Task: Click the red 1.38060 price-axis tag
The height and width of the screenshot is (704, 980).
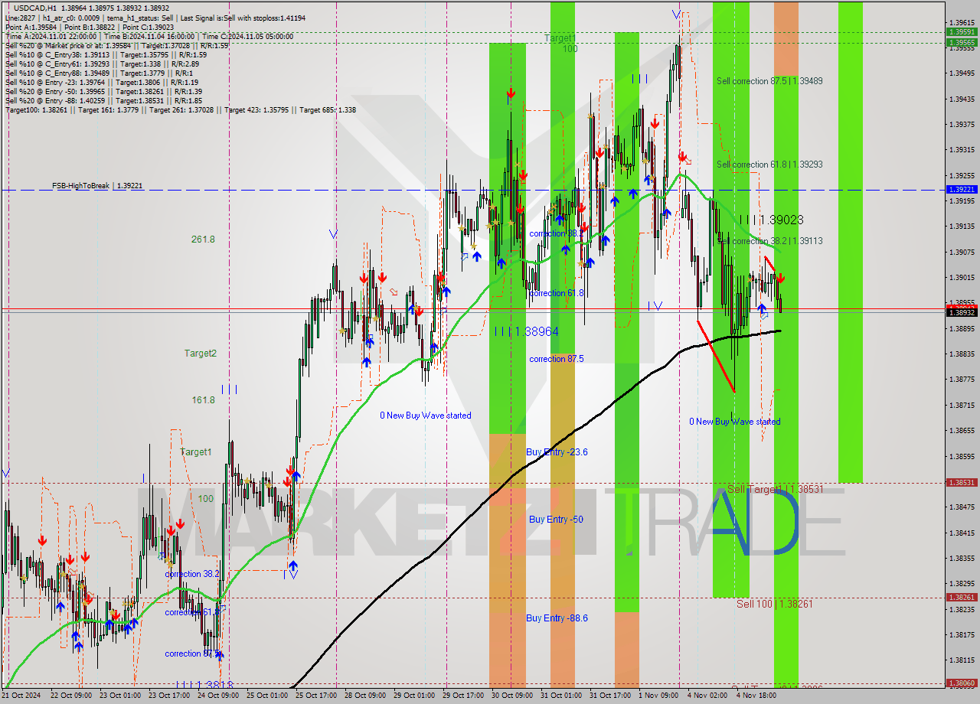Action: pyautogui.click(x=962, y=683)
